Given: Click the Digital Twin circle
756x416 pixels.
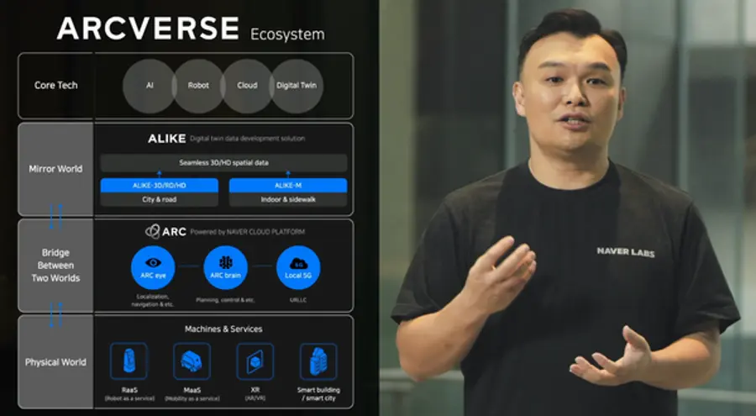Looking at the screenshot, I should [298, 85].
